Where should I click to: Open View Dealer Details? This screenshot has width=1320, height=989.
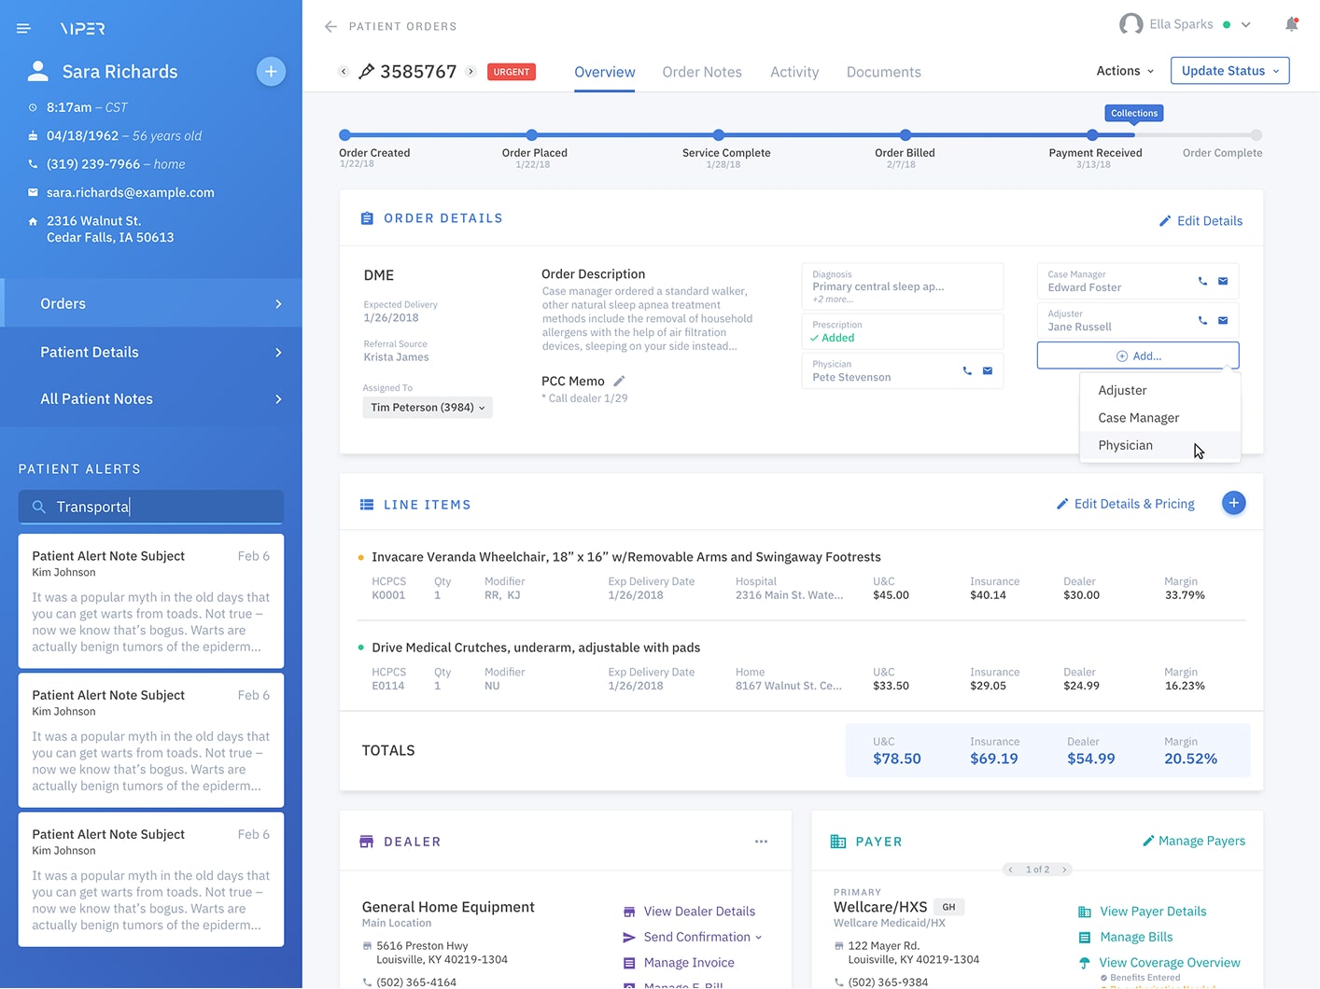(689, 912)
